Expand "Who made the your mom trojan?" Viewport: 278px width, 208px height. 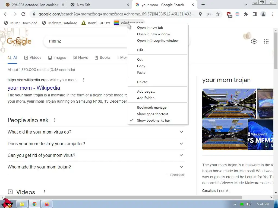[x=96, y=167]
